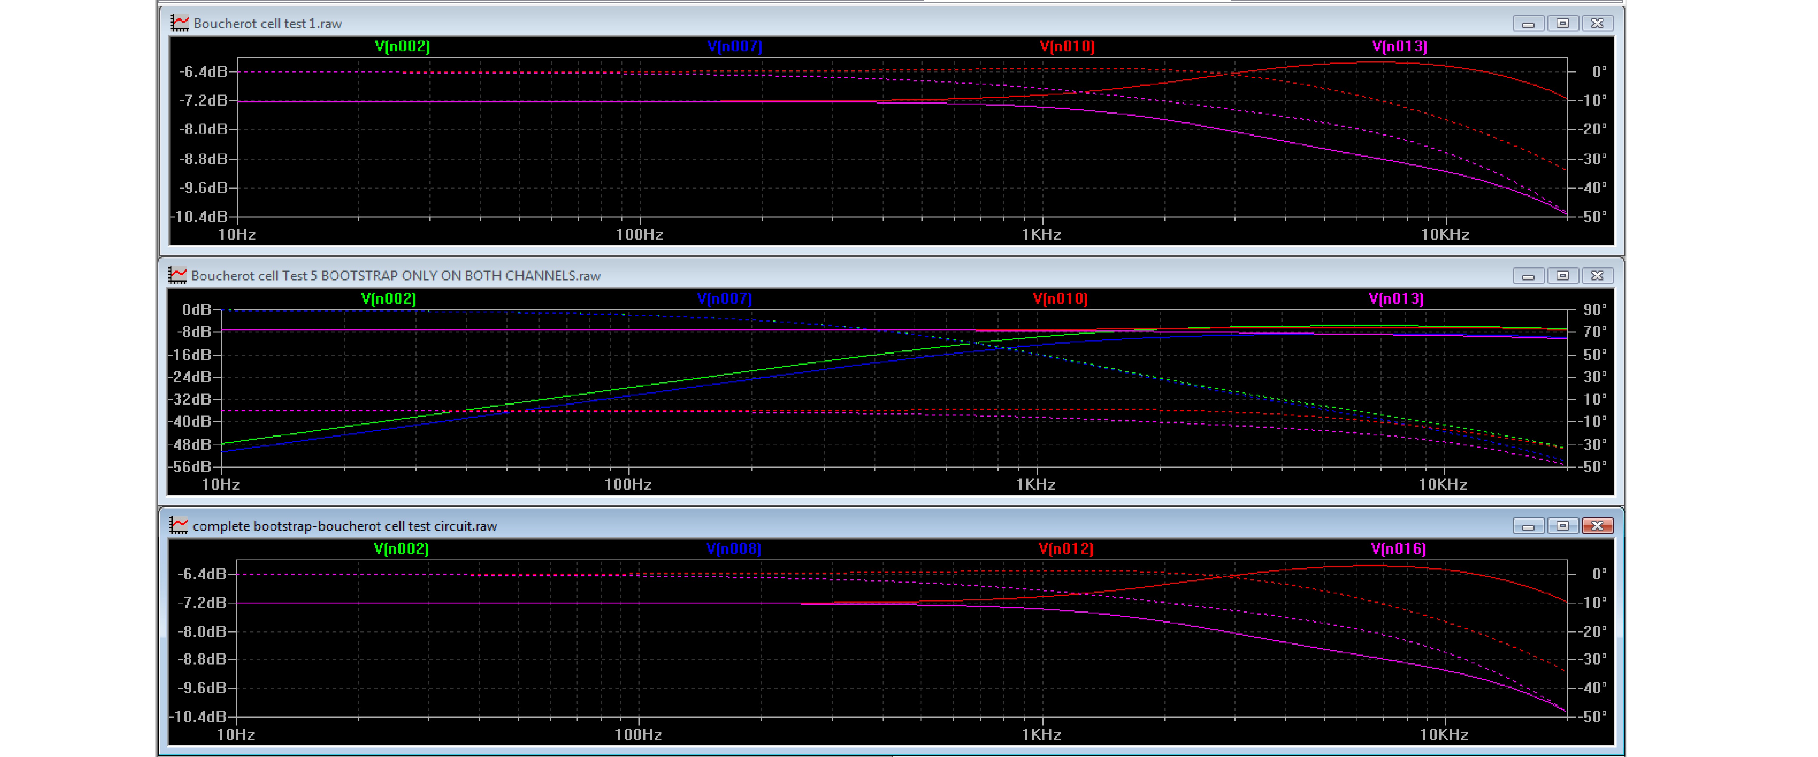Screen dimensions: 1818x757
Task: Select red V(n010) trace label in test 1 plot
Action: point(1067,47)
